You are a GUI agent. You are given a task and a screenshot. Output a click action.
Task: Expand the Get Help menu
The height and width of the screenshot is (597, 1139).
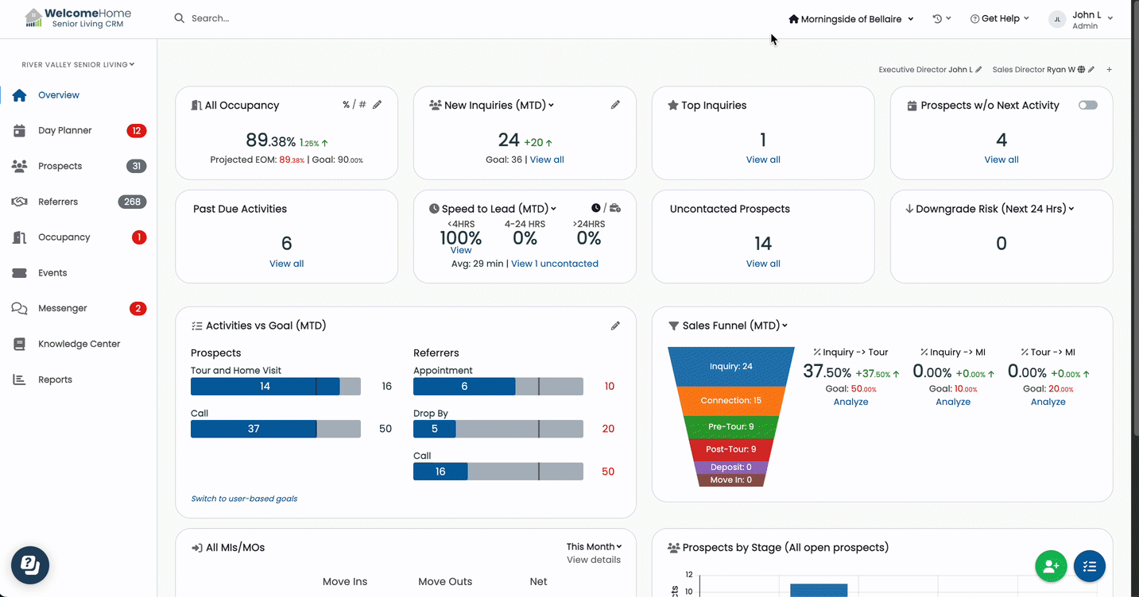pos(1000,19)
